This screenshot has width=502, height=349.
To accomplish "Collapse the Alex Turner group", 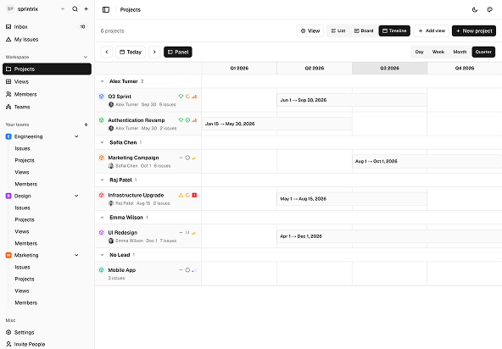I will tap(102, 81).
